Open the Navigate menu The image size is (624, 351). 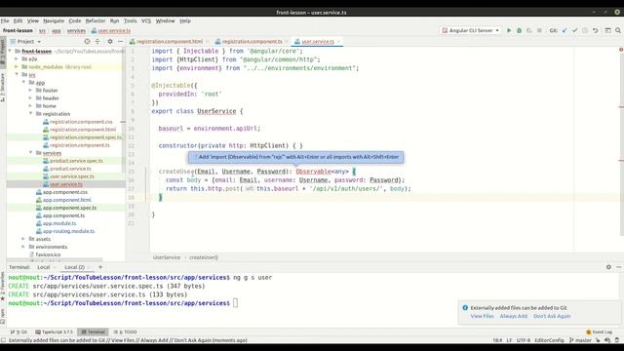coord(54,20)
